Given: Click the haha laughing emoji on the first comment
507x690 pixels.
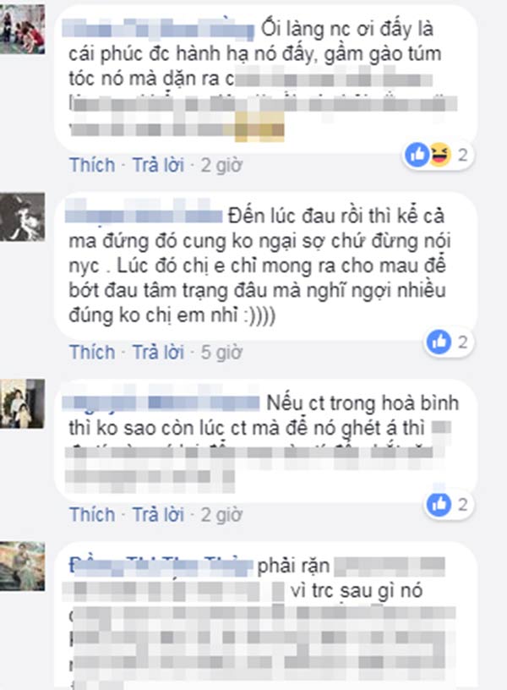Looking at the screenshot, I should pyautogui.click(x=439, y=155).
